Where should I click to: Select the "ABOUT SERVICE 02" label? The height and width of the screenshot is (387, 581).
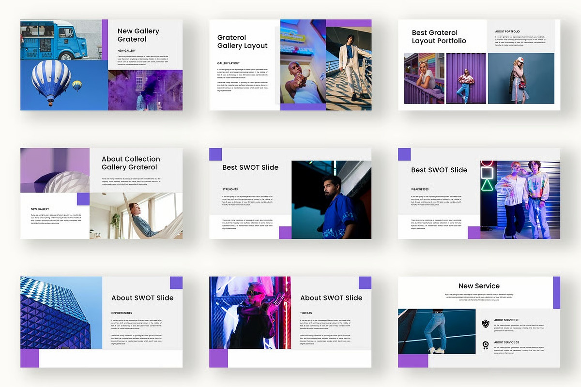point(506,342)
